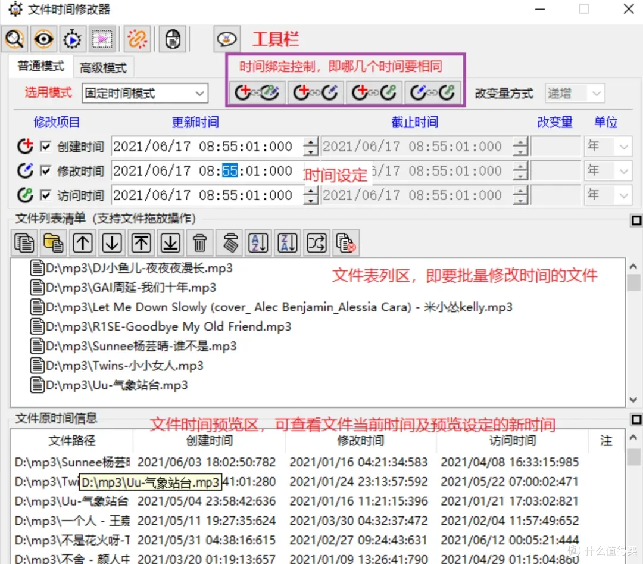
Task: Click spinner arrows of 创建时间 deadline time
Action: click(x=520, y=147)
